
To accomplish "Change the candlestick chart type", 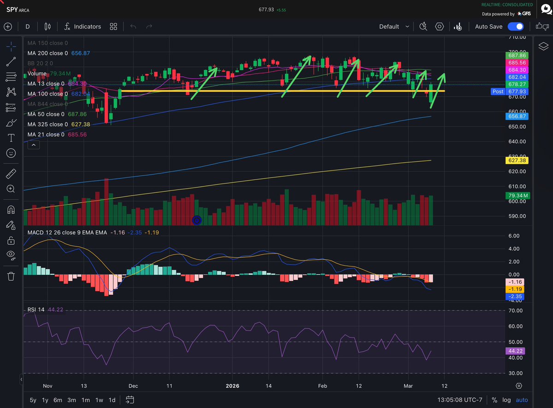I will point(47,26).
